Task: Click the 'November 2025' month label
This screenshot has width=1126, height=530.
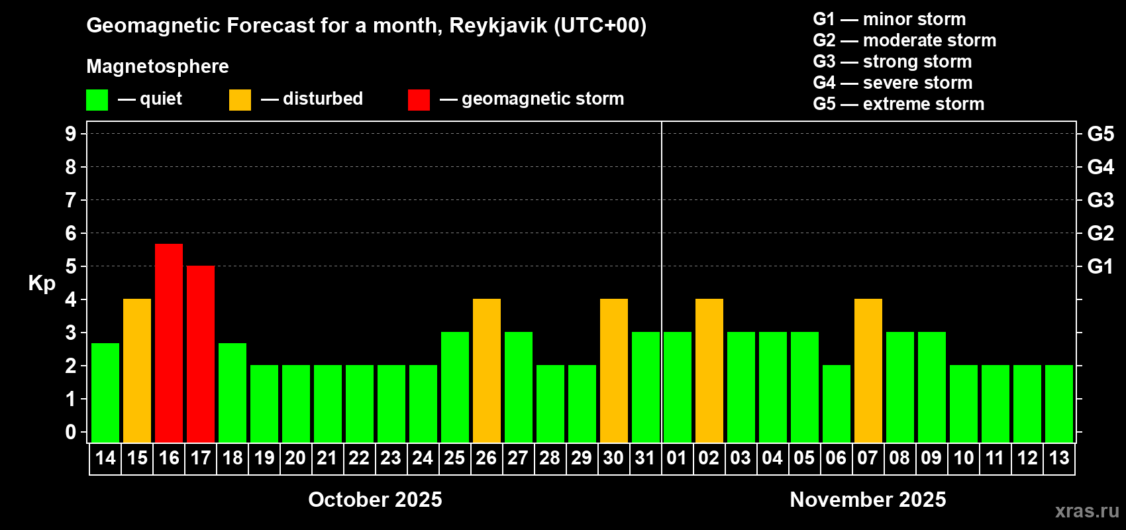Action: coord(868,500)
